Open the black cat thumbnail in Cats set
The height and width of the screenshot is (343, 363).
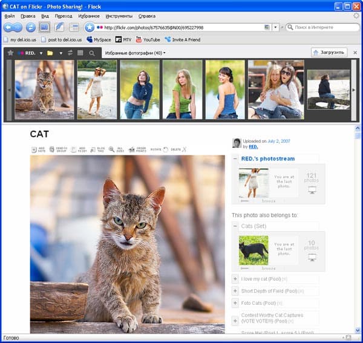(x=253, y=250)
